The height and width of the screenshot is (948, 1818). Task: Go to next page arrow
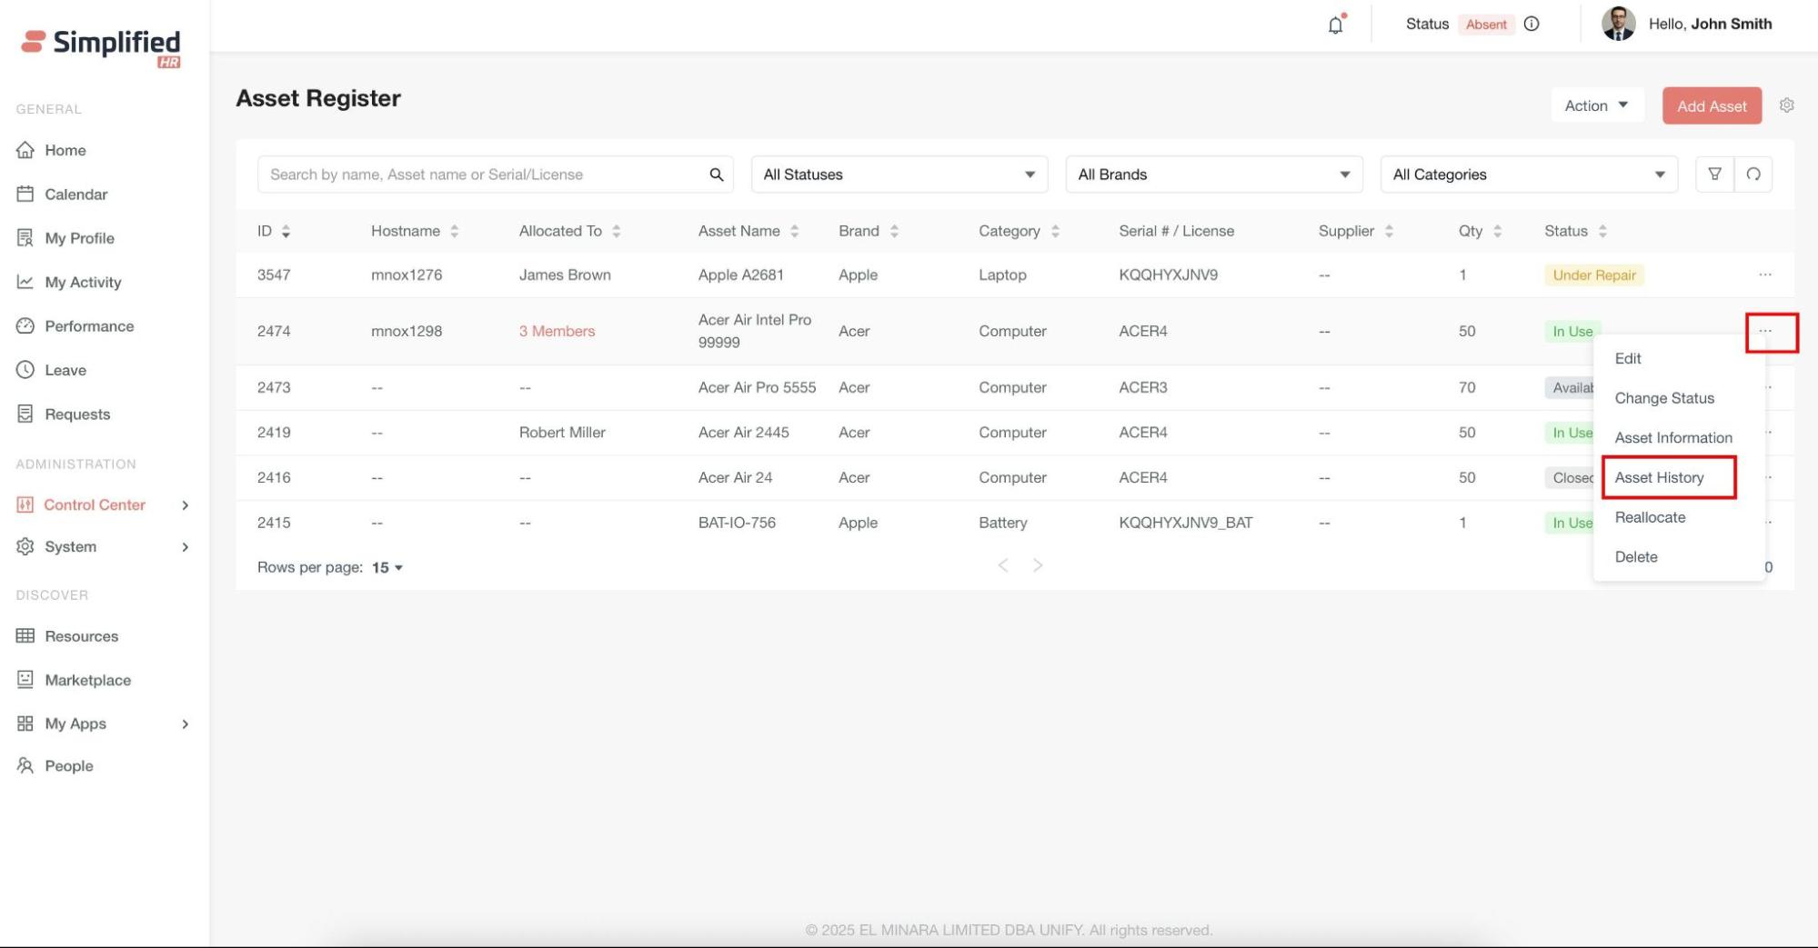[x=1038, y=565]
